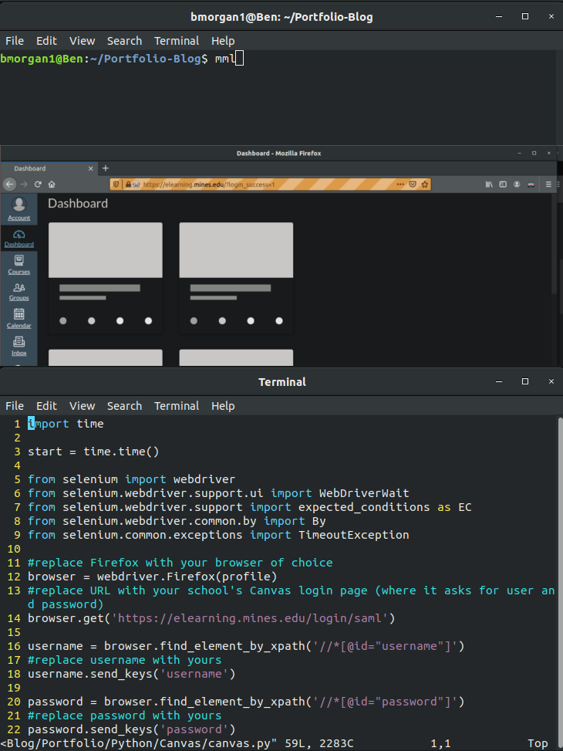The image size is (563, 751).
Task: Click line 3 'start = time.time()'
Action: pos(93,452)
